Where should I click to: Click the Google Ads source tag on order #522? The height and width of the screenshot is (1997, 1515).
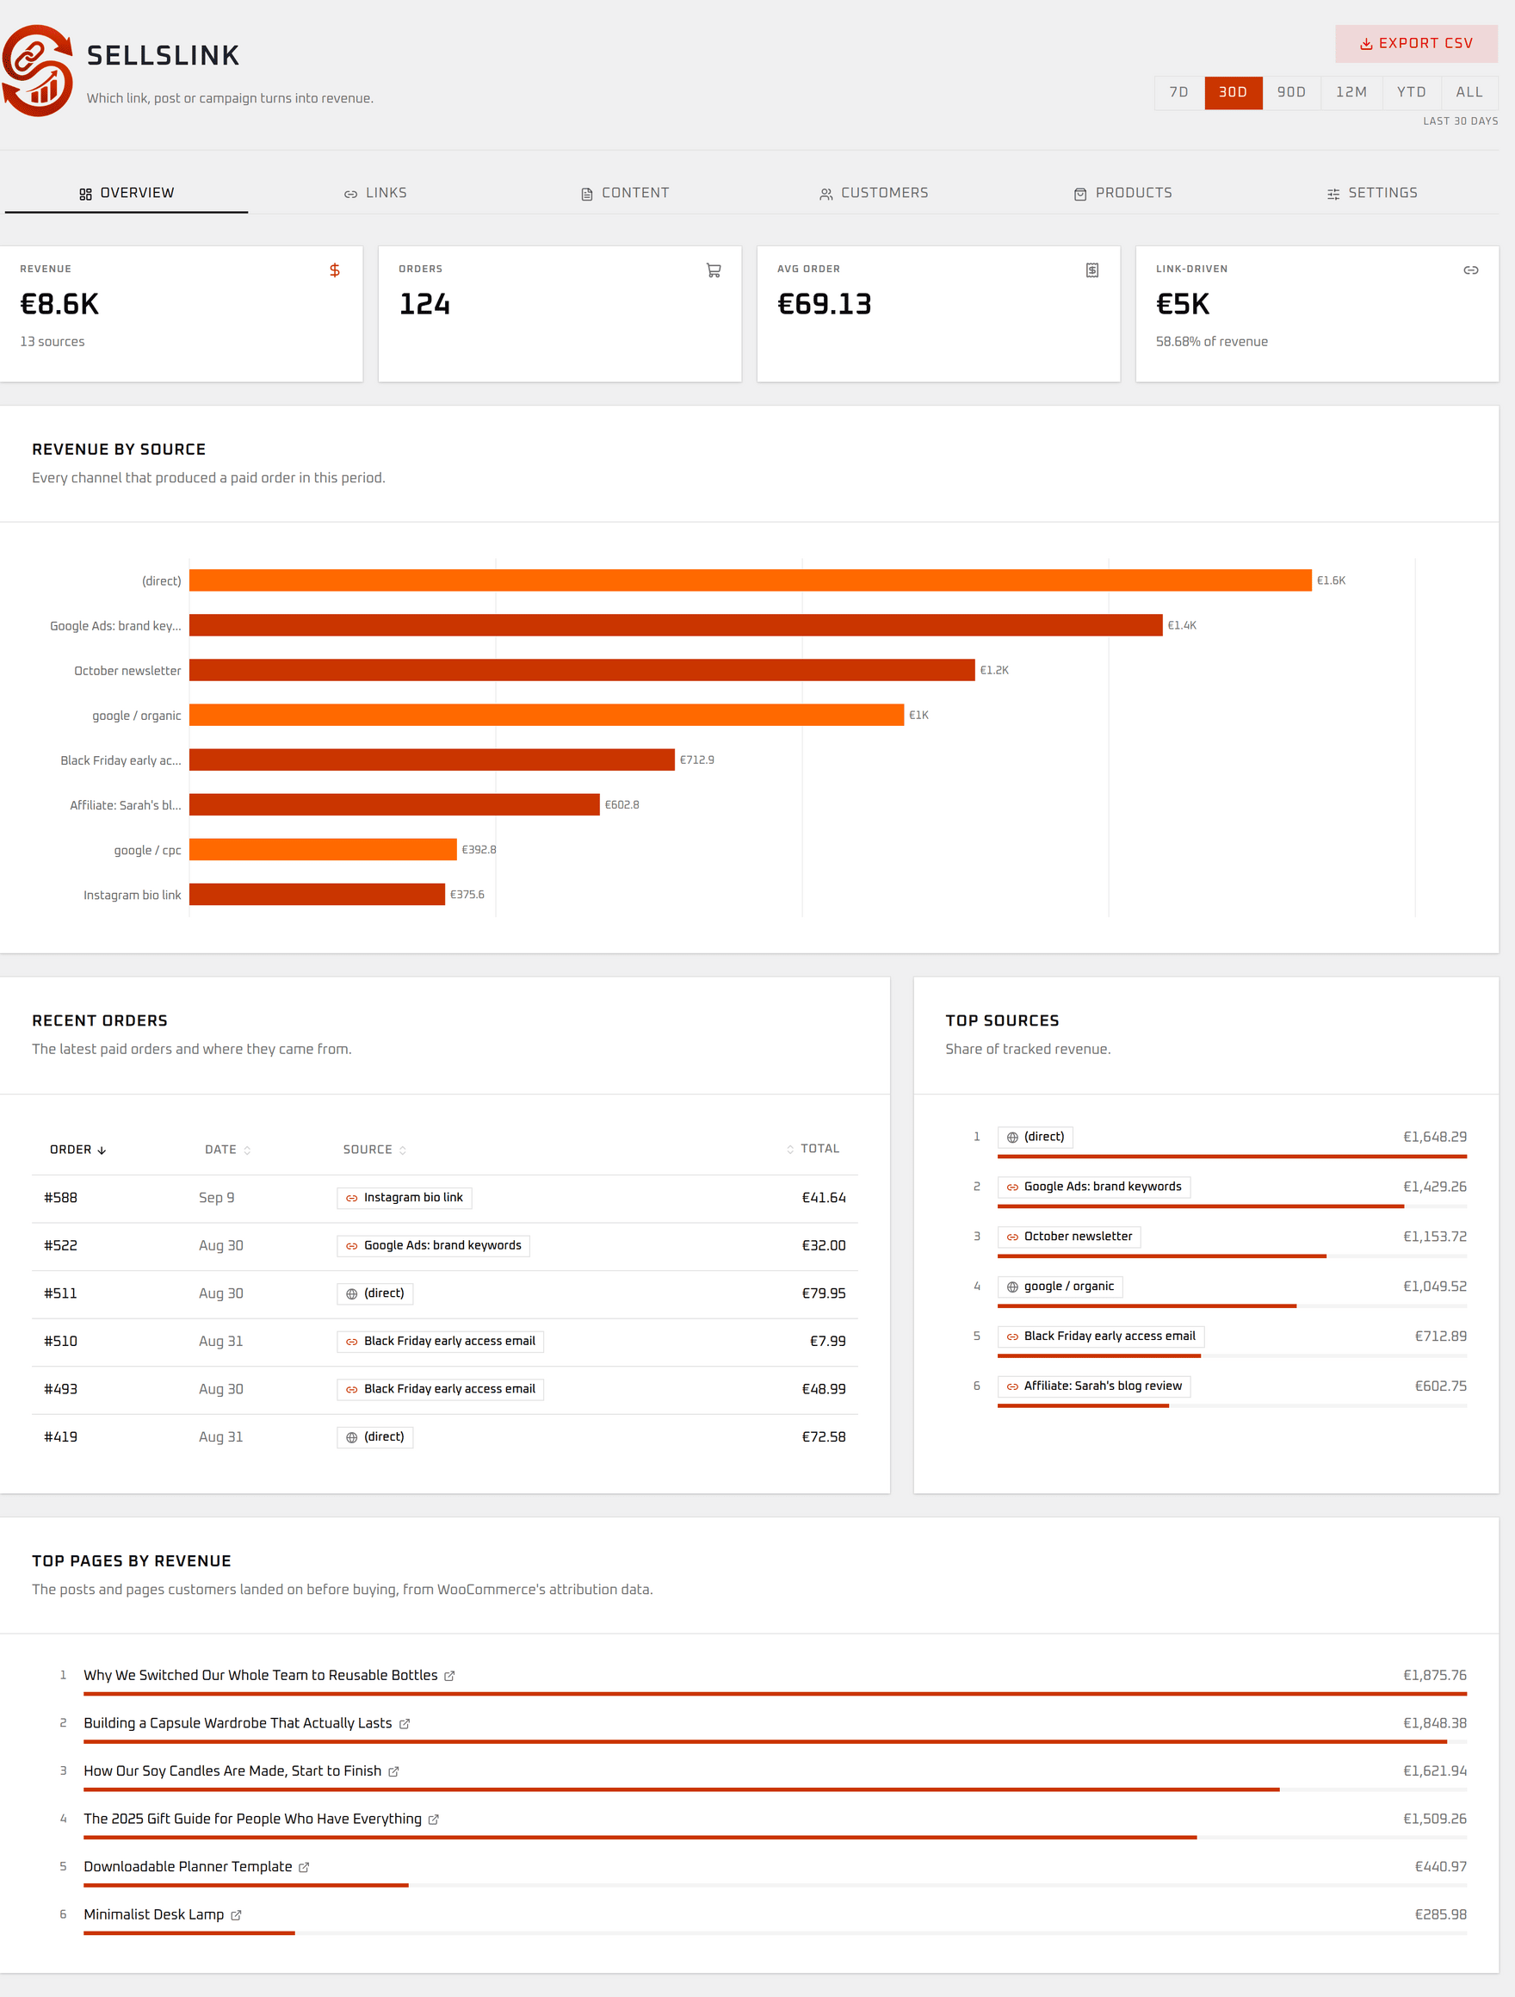(433, 1246)
